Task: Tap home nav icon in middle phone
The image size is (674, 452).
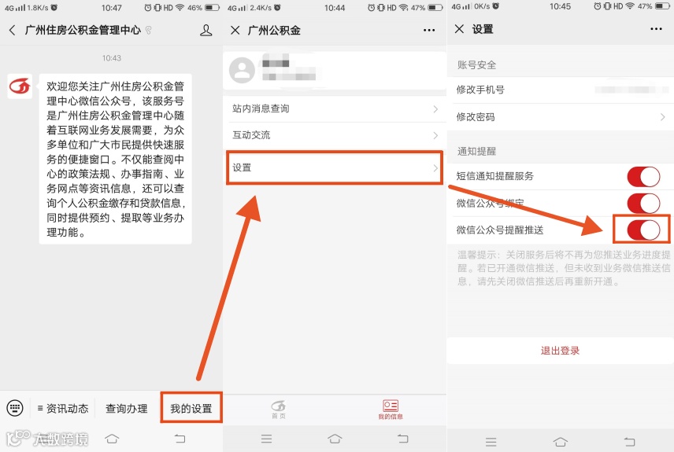Action: coord(335,439)
